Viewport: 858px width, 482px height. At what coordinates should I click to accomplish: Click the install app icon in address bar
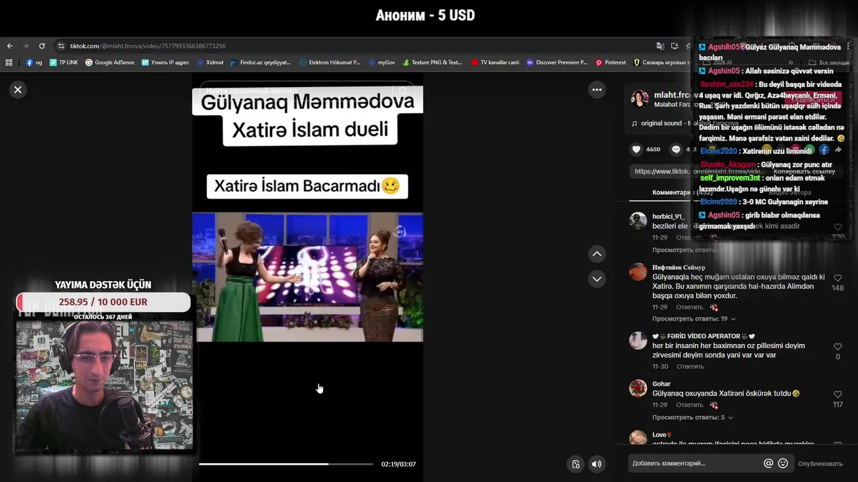coord(674,46)
